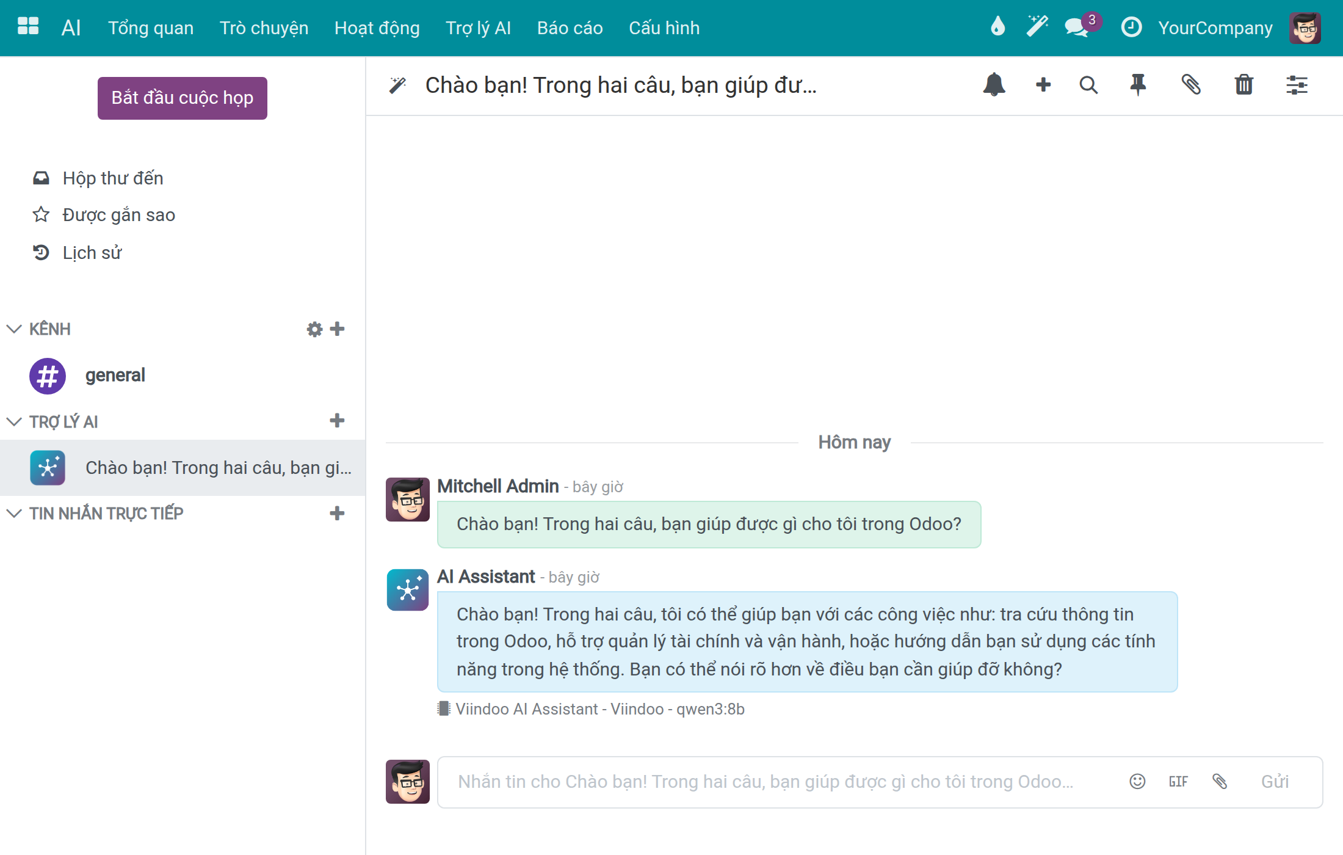Viewport: 1343px width, 855px height.
Task: Open the Trò chuyện menu
Action: (264, 27)
